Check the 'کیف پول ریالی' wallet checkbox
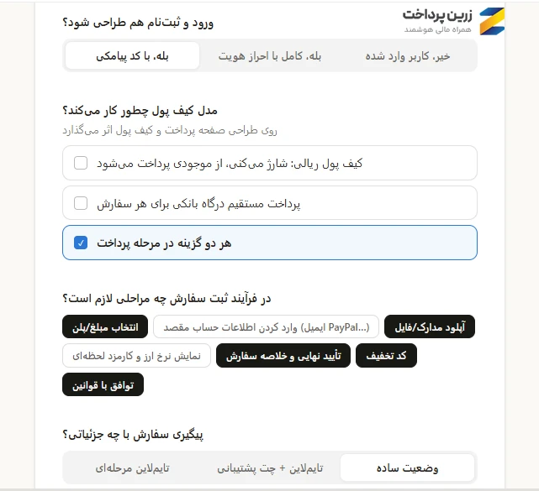The width and height of the screenshot is (539, 491). click(x=81, y=163)
